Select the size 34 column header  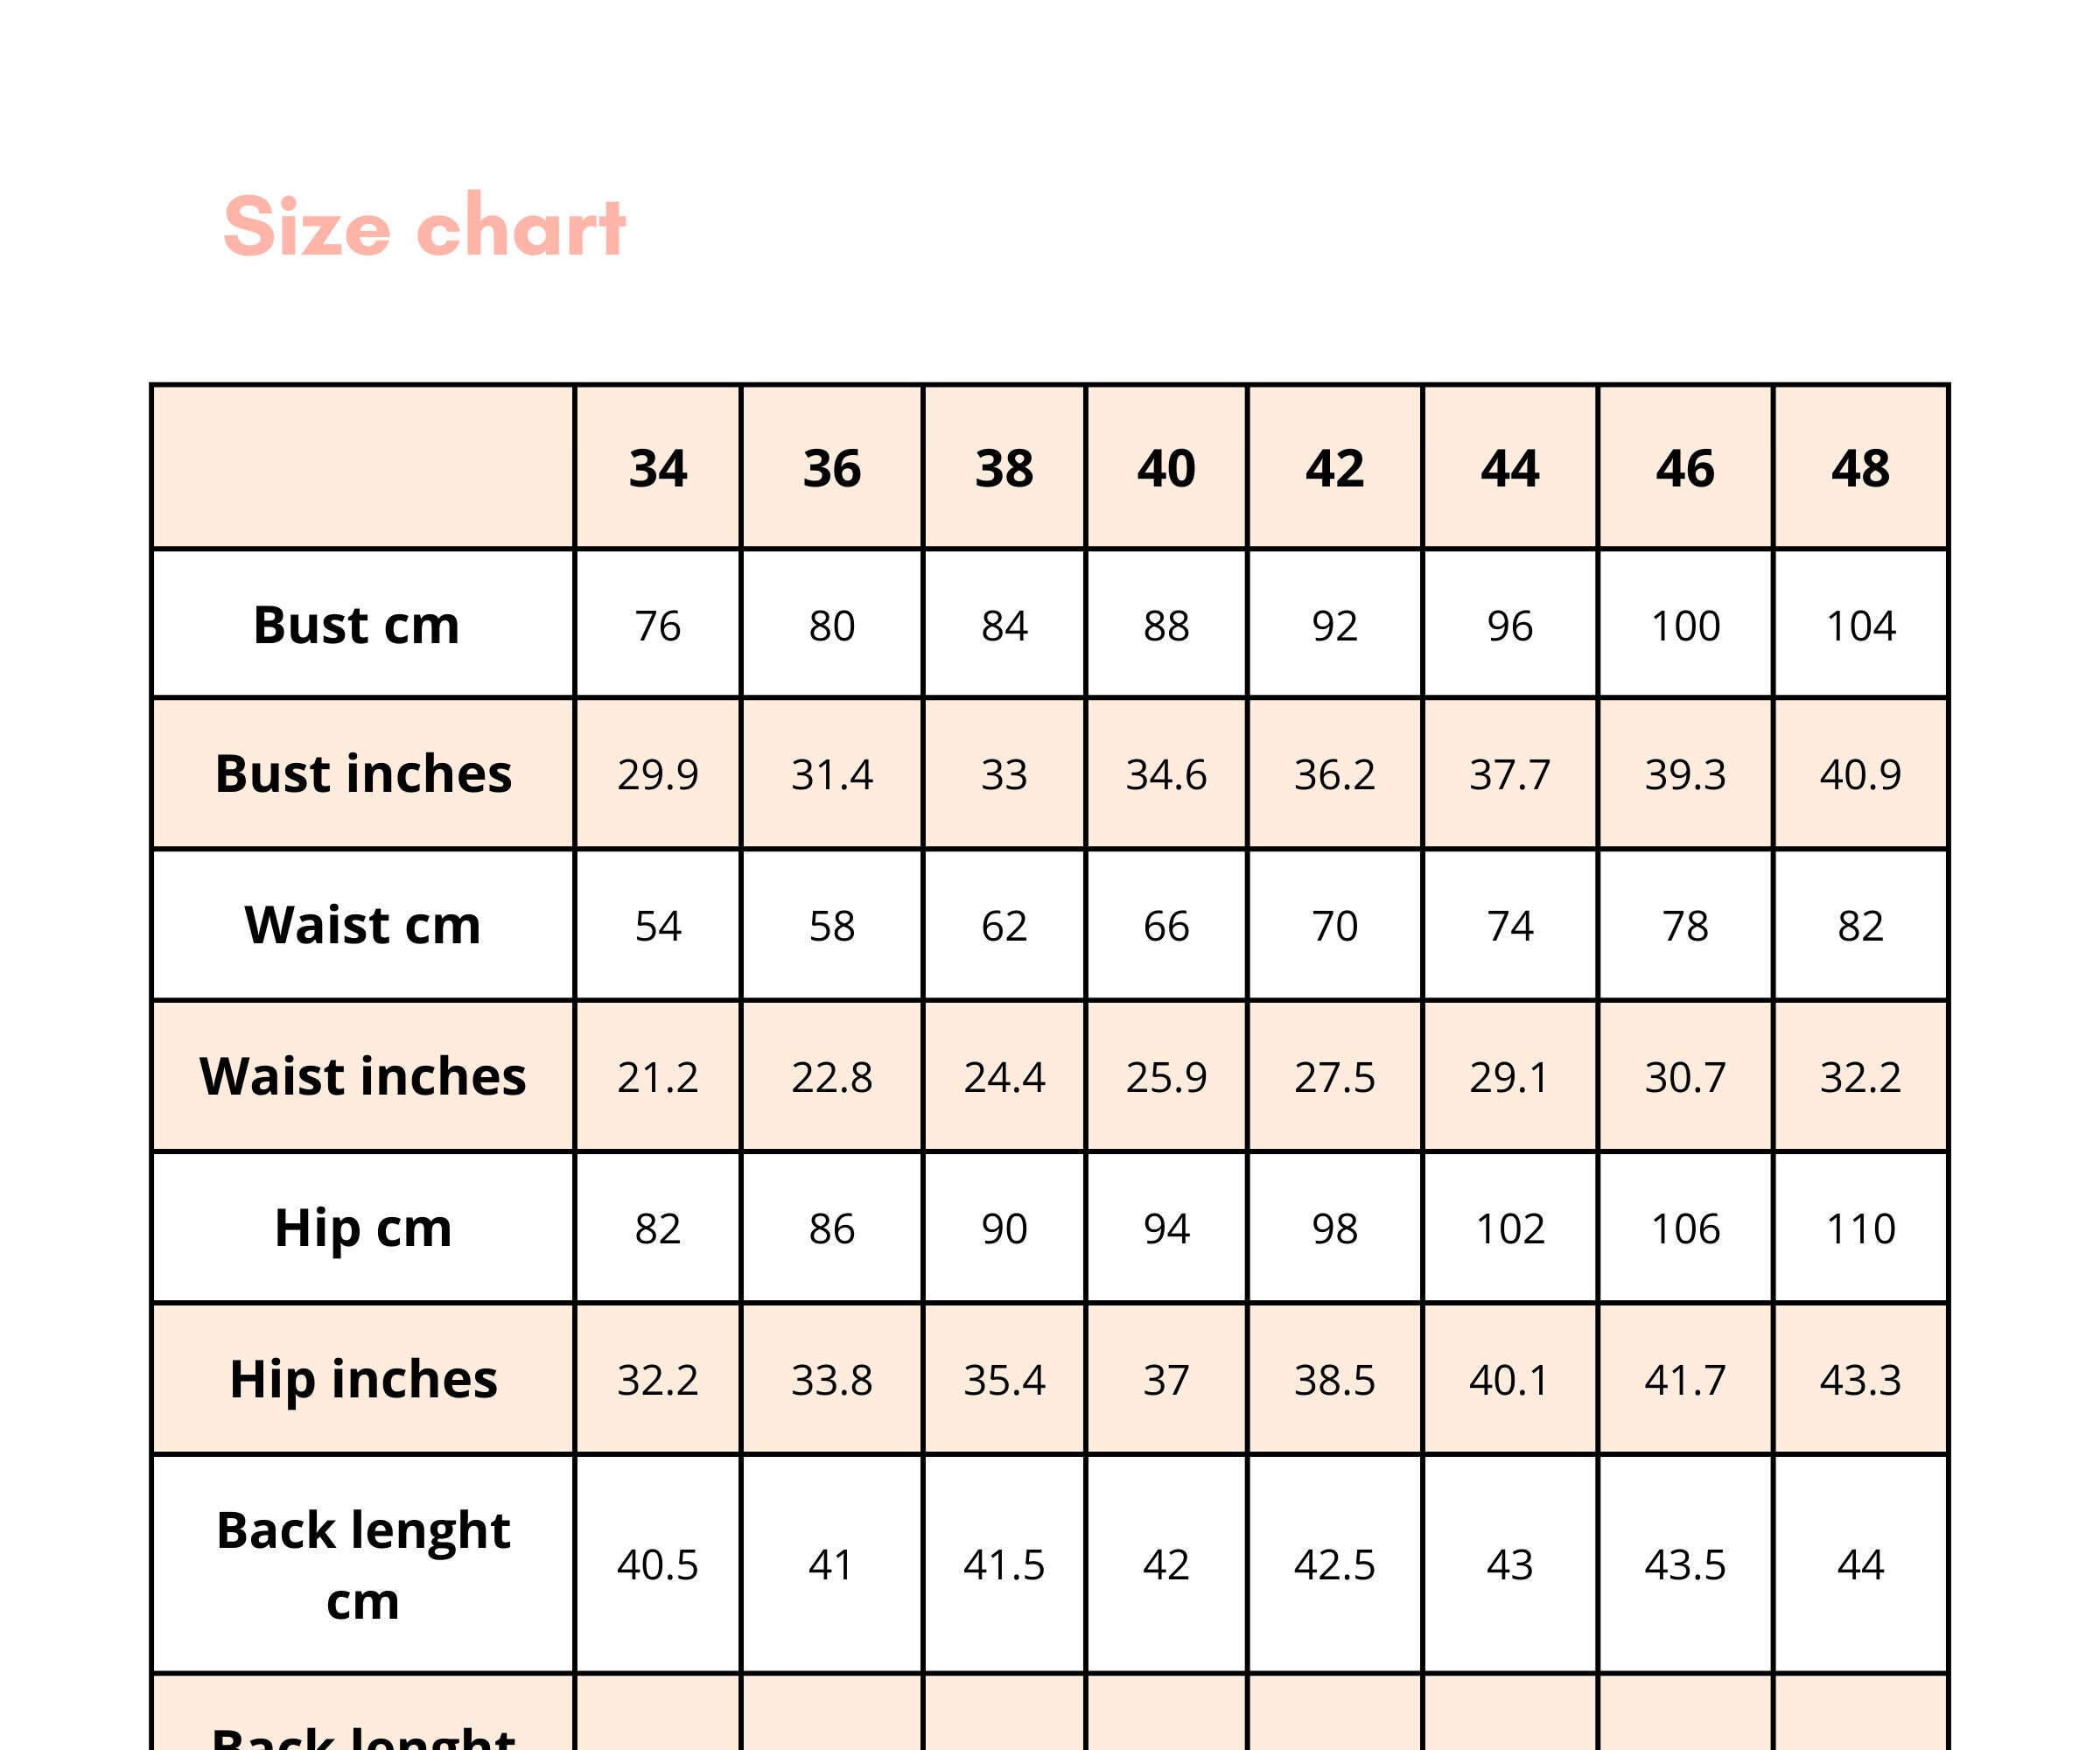click(x=658, y=468)
